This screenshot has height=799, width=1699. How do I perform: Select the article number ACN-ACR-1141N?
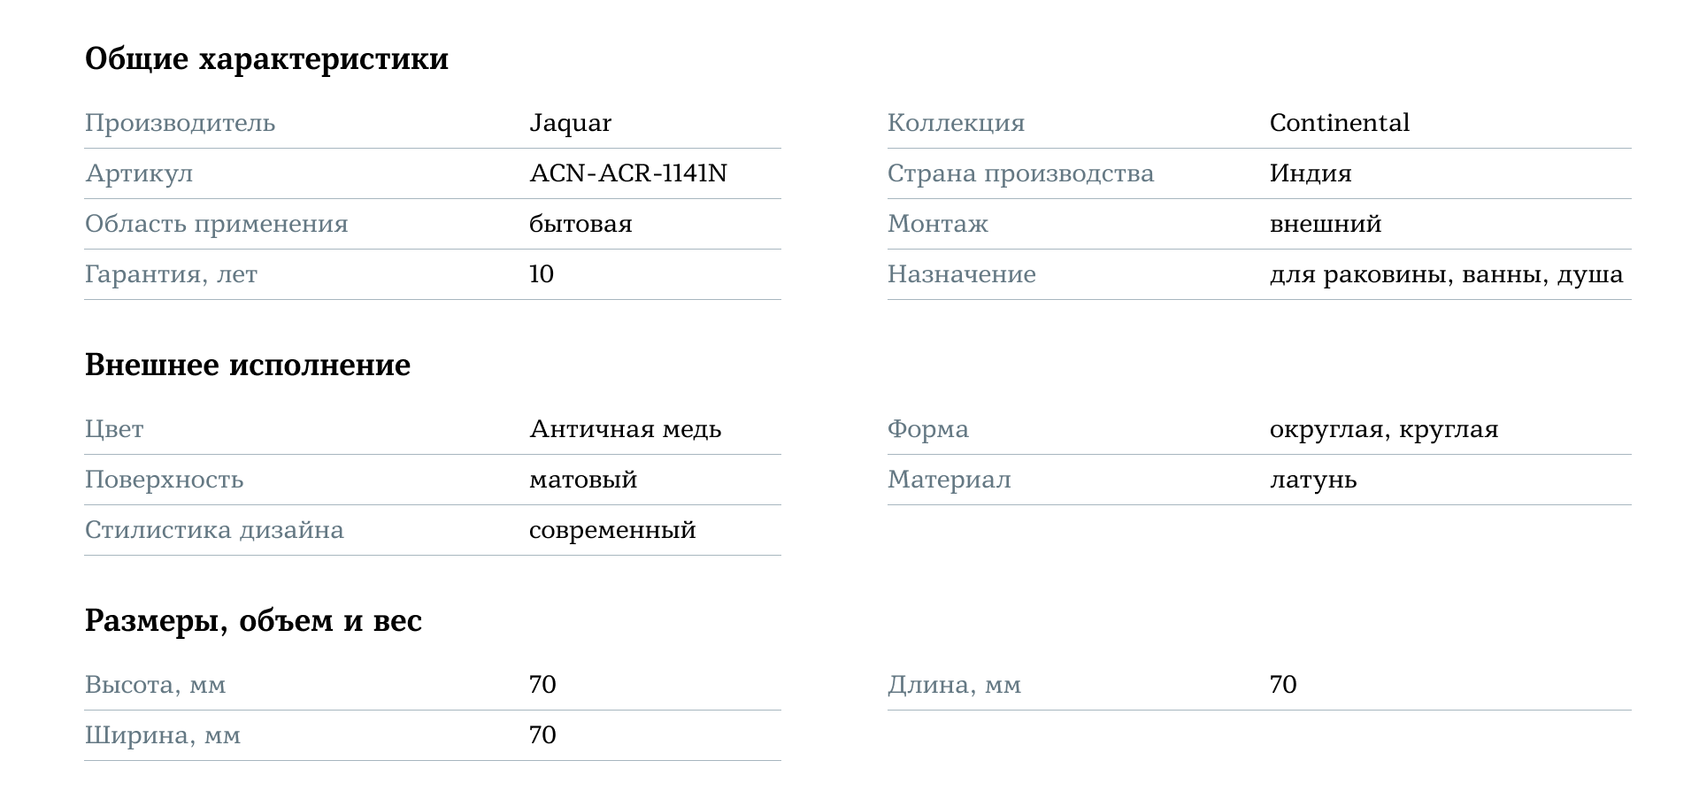click(x=627, y=173)
